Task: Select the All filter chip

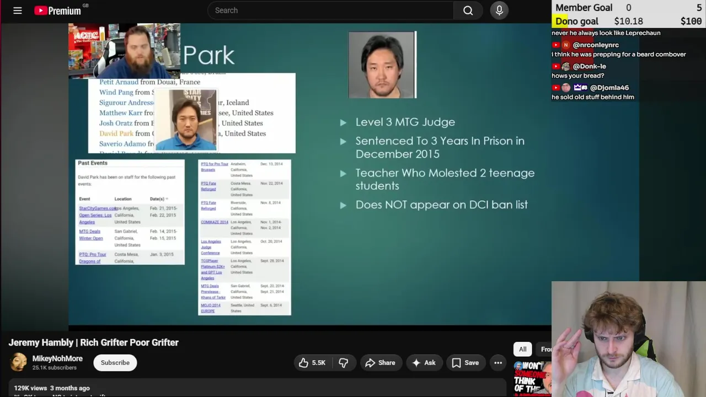Action: tap(522, 349)
